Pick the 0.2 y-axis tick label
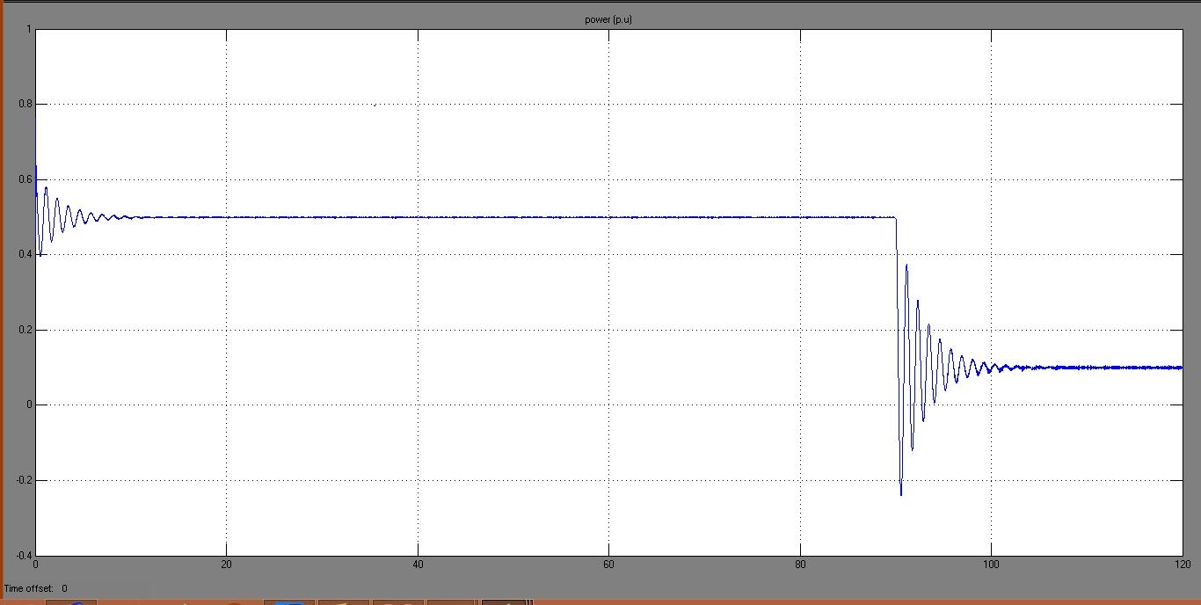 pyautogui.click(x=25, y=331)
